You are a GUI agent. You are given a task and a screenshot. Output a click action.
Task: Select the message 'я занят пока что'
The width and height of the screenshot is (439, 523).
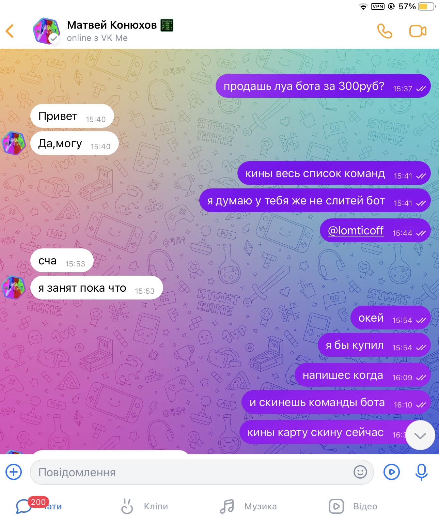[x=97, y=288]
